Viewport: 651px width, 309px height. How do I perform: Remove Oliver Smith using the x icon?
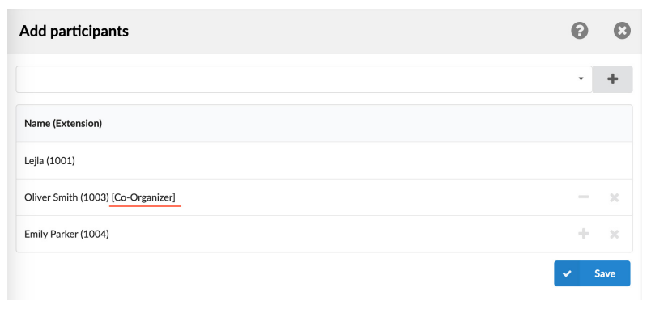[x=615, y=198]
